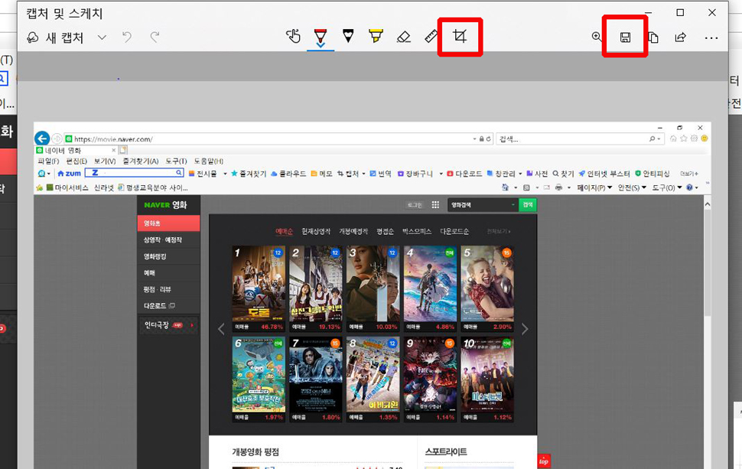Close the 네이버 영화 tab with its X
742x469 pixels.
tap(113, 150)
